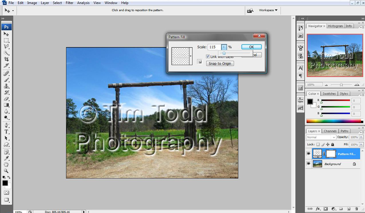365x213 pixels.
Task: Open the Layers panel options menu
Action: coord(362,132)
